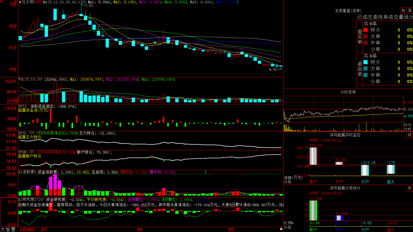This screenshot has width=413, height=232.
Task: Click the 红太阳 stock name
Action: point(28,2)
